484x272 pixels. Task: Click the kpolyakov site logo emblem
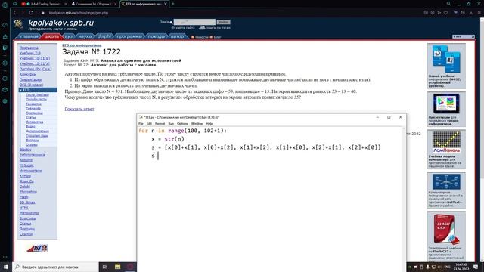click(x=18, y=23)
